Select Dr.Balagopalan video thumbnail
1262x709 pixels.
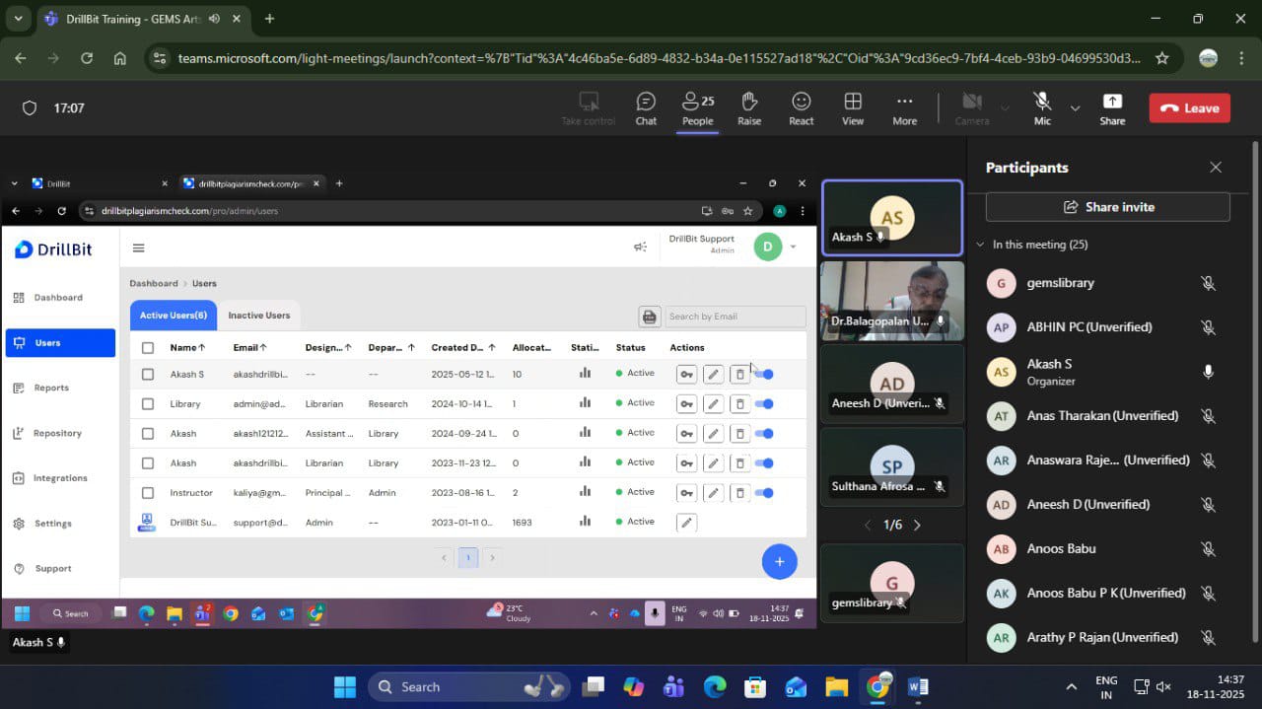[x=891, y=301]
